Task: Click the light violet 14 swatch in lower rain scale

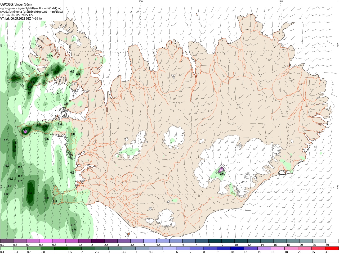Action: (264, 248)
